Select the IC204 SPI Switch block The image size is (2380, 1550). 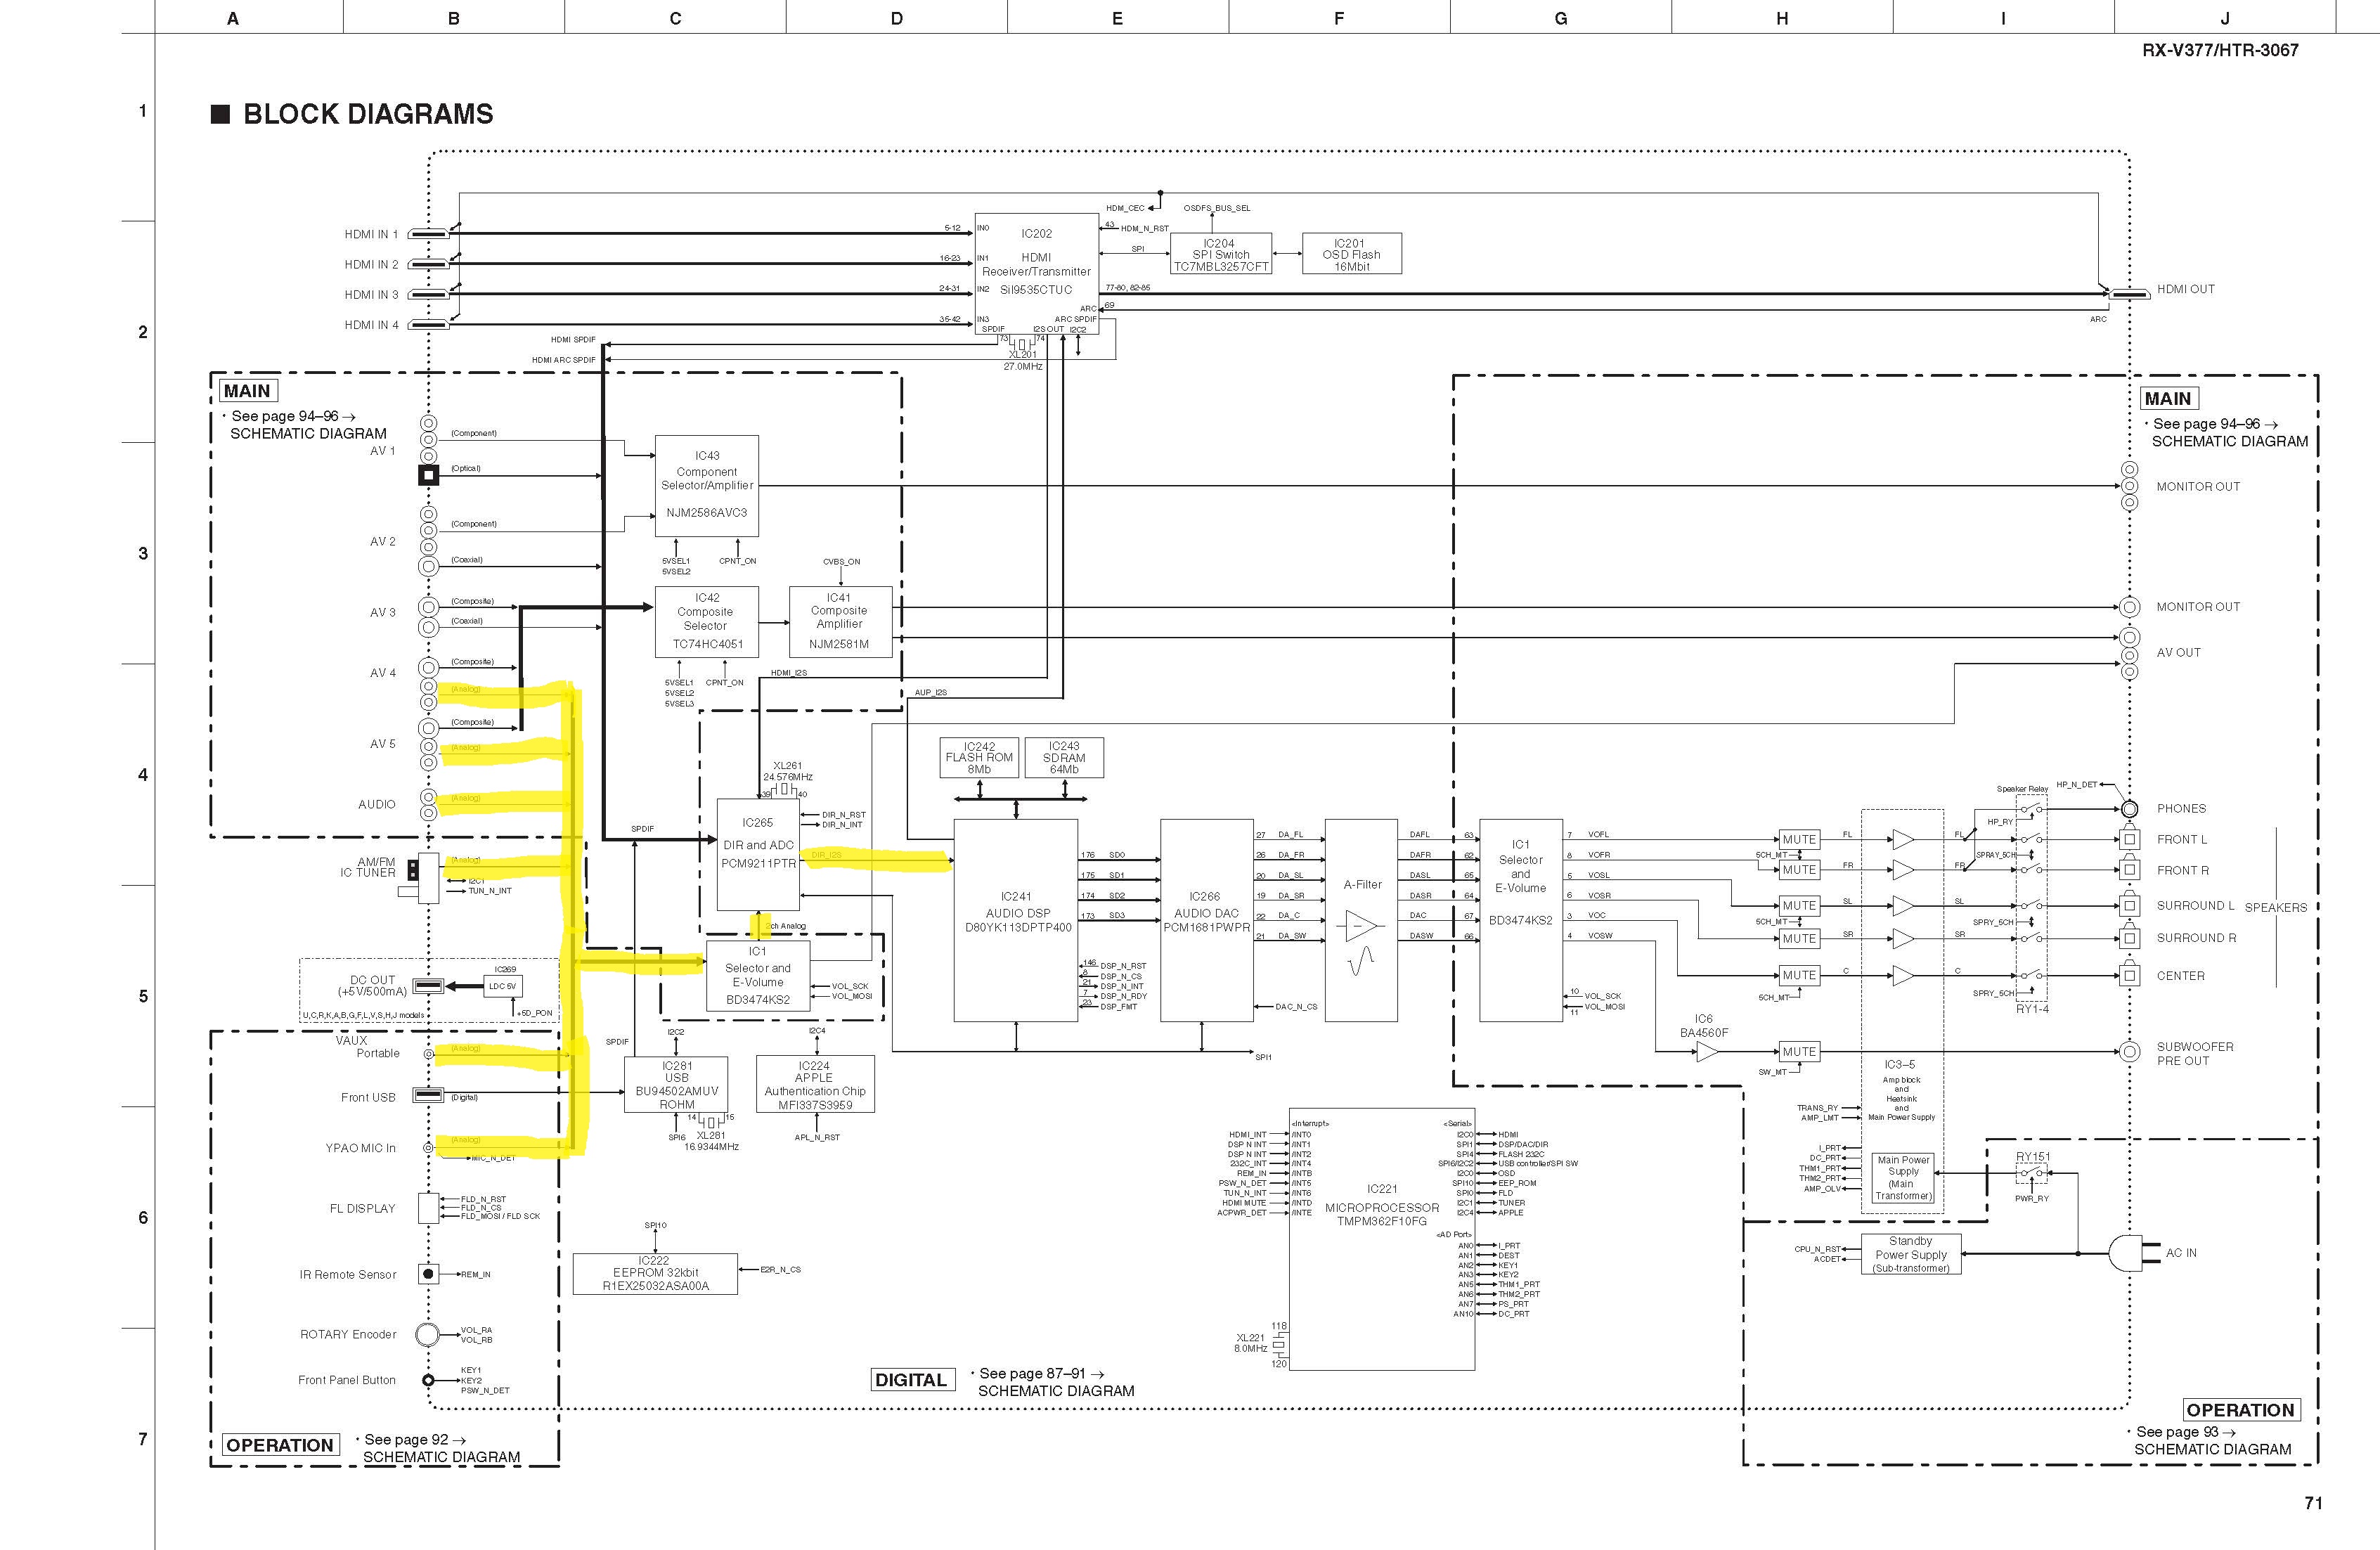(x=1220, y=254)
